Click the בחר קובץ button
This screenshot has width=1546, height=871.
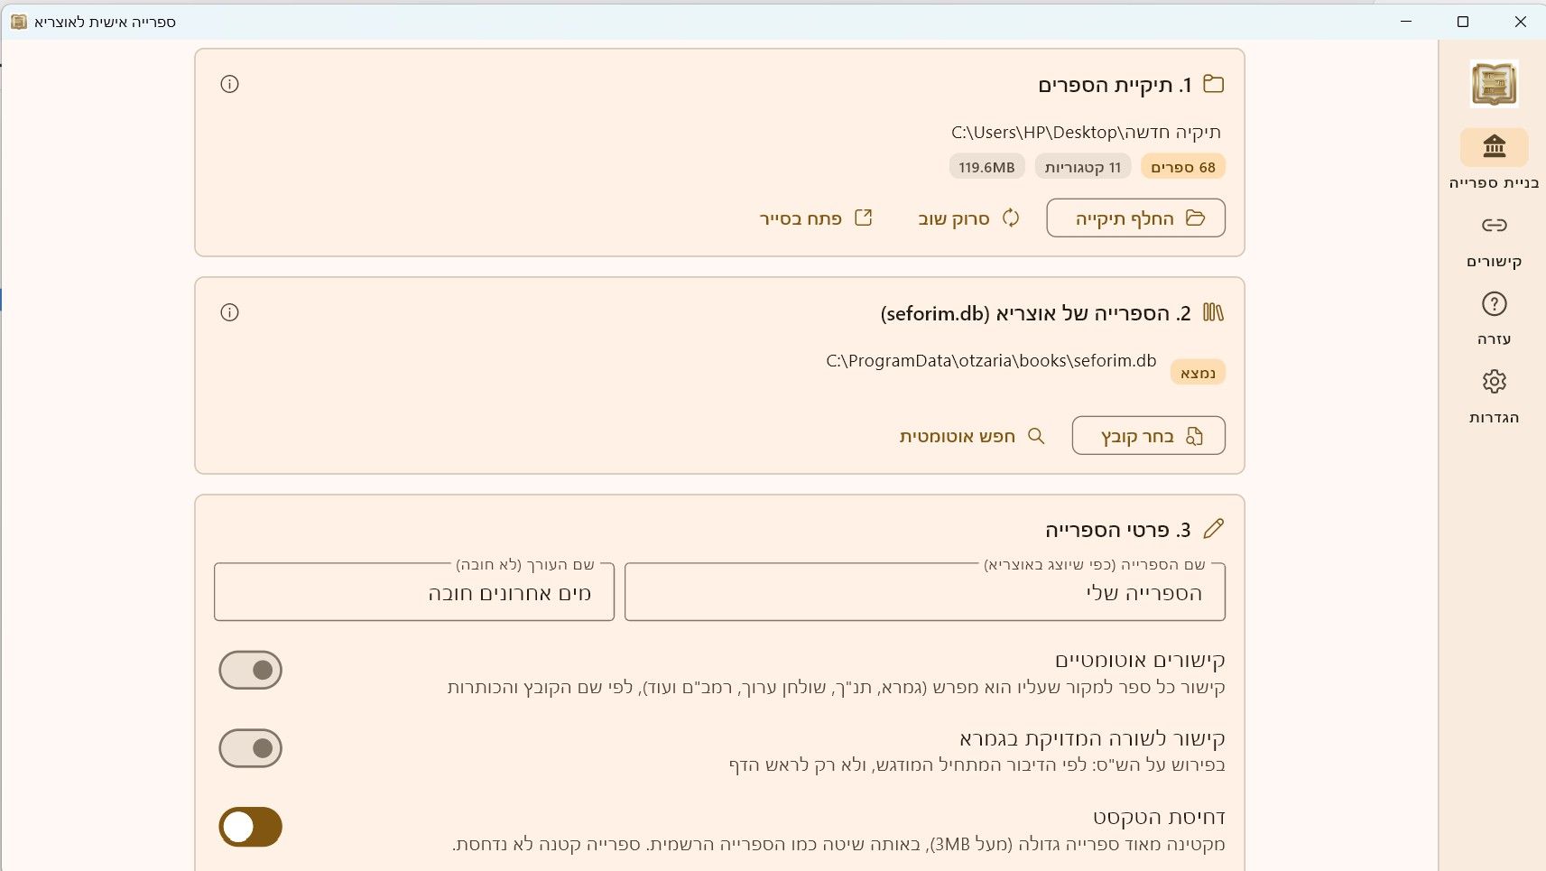click(x=1148, y=435)
